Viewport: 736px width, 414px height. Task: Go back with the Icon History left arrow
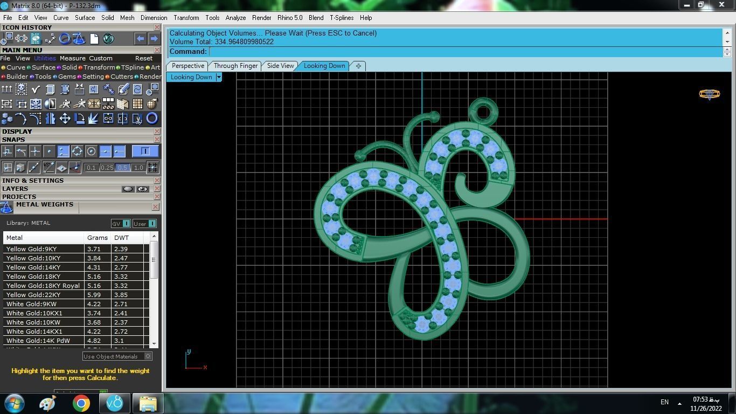coord(140,38)
